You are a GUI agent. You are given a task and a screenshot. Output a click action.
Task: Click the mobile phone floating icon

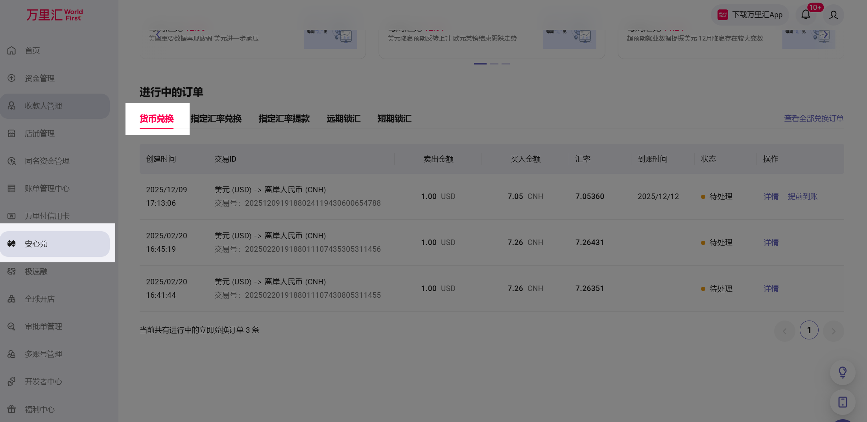[843, 402]
